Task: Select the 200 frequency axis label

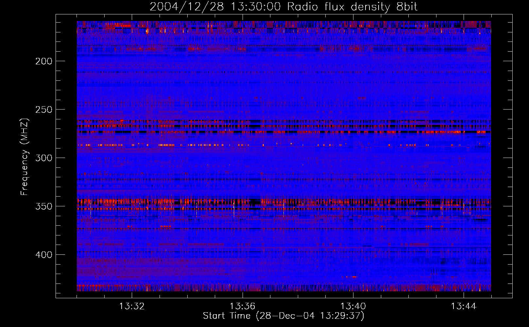Action: click(43, 61)
